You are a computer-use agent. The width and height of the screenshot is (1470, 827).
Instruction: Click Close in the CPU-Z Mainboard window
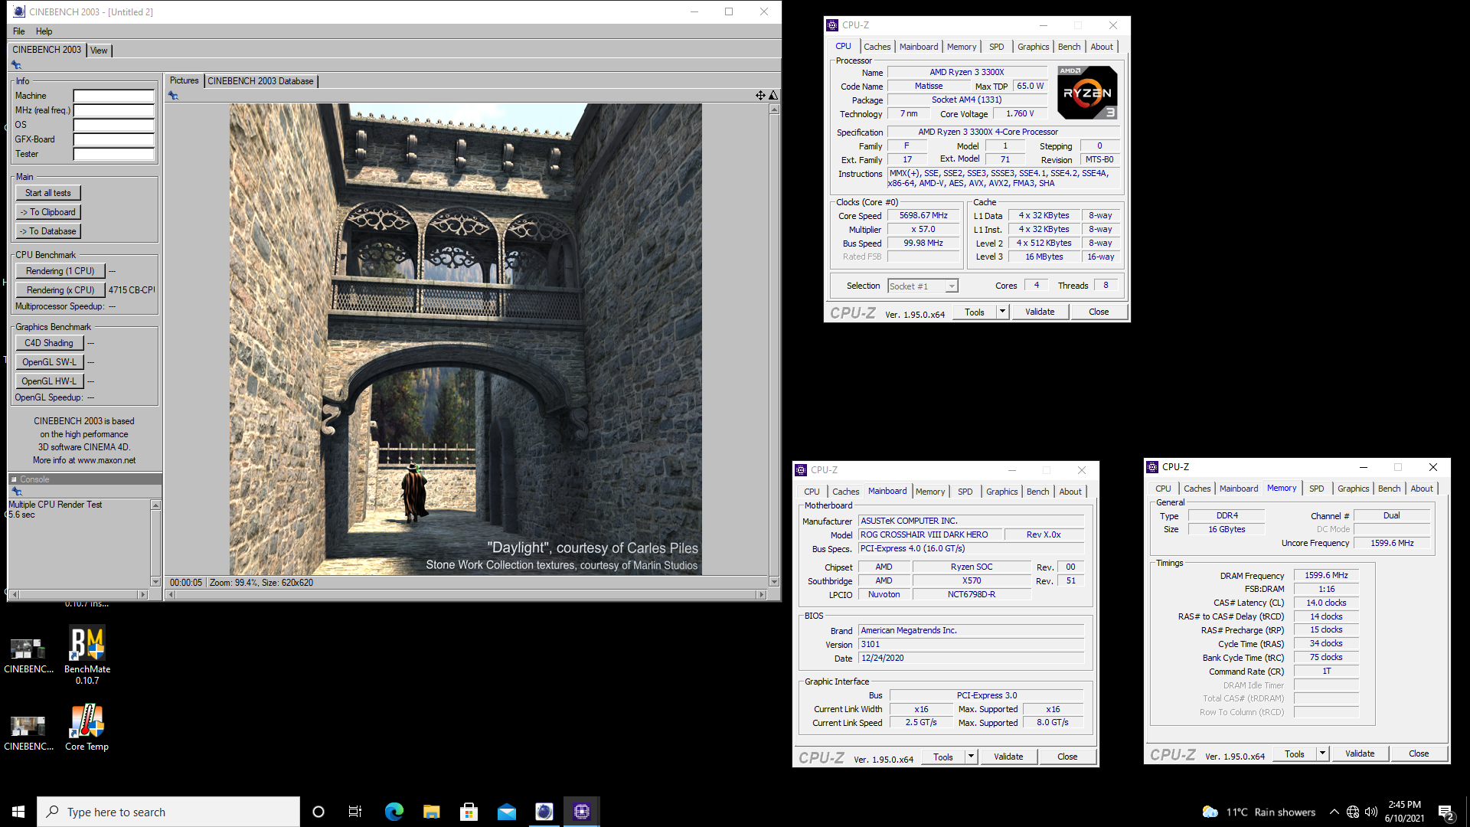coord(1067,757)
